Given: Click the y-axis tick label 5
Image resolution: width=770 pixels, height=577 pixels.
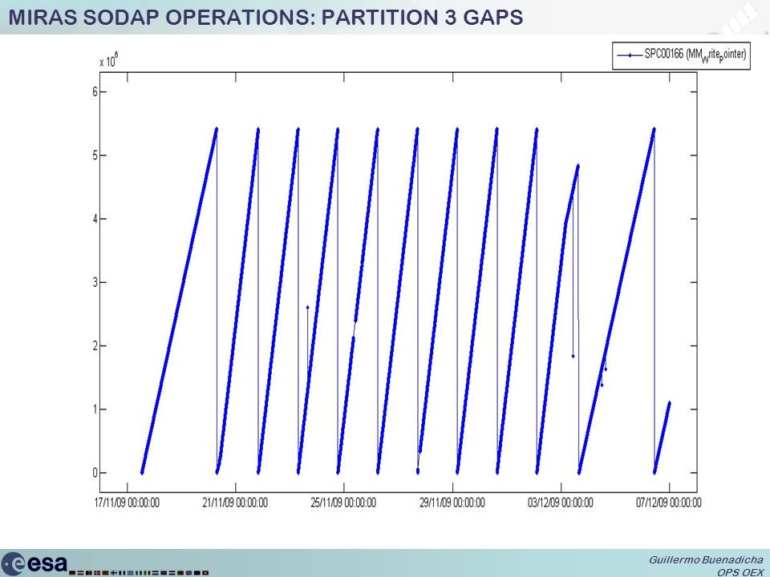Looking at the screenshot, I should [95, 155].
